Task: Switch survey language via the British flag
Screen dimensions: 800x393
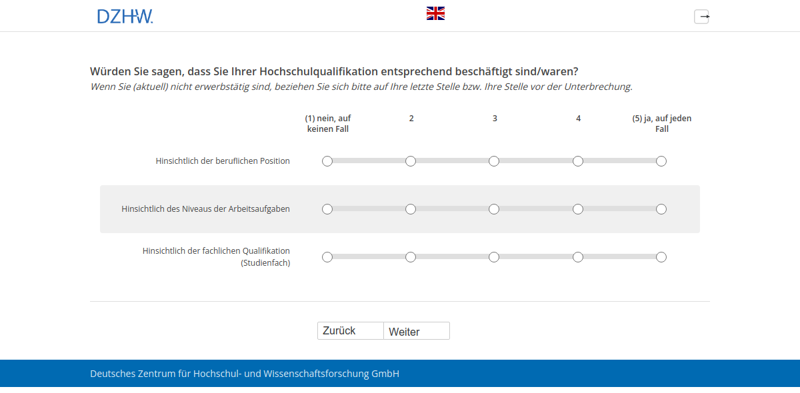Action: coord(435,12)
